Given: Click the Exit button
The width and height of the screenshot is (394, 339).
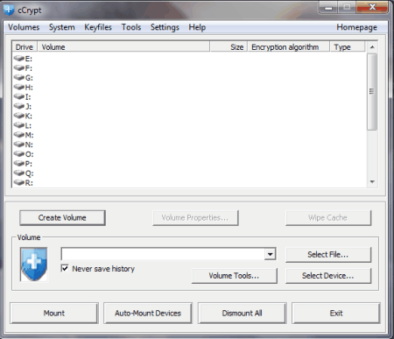Looking at the screenshot, I should coord(336,314).
